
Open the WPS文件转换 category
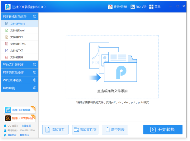(20, 80)
